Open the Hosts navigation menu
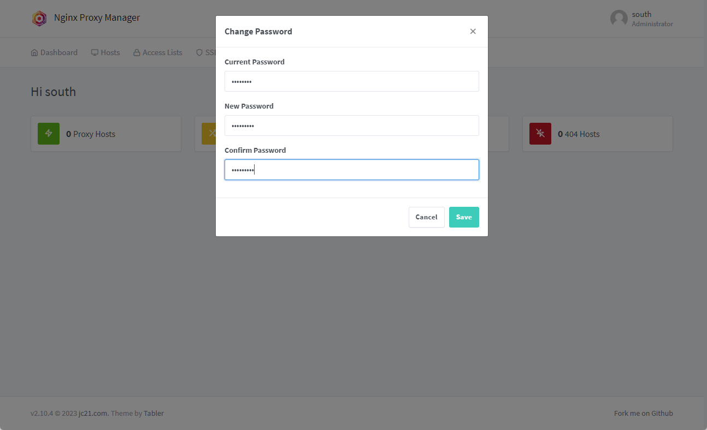The width and height of the screenshot is (707, 430). [105, 53]
